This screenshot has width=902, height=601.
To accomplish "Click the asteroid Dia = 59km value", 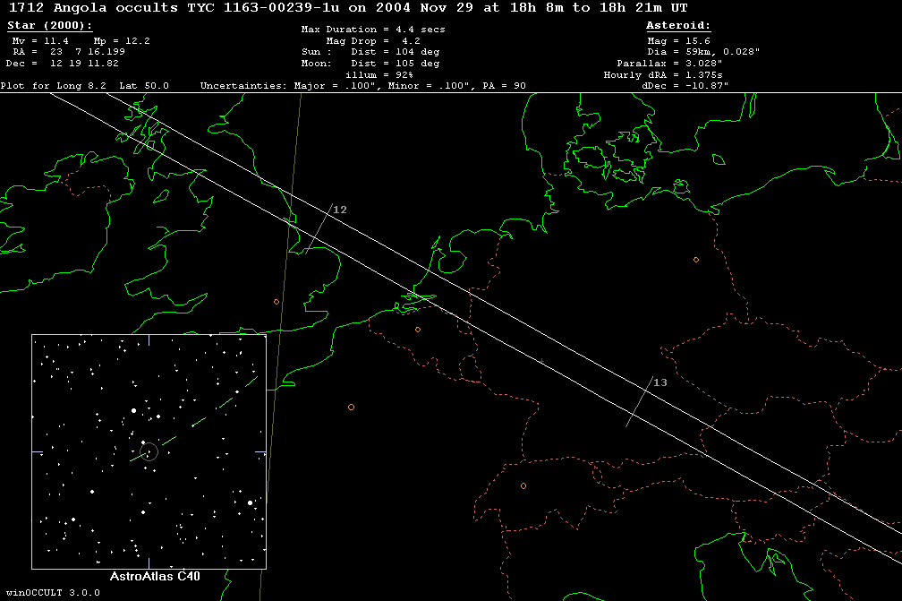I will 703,53.
